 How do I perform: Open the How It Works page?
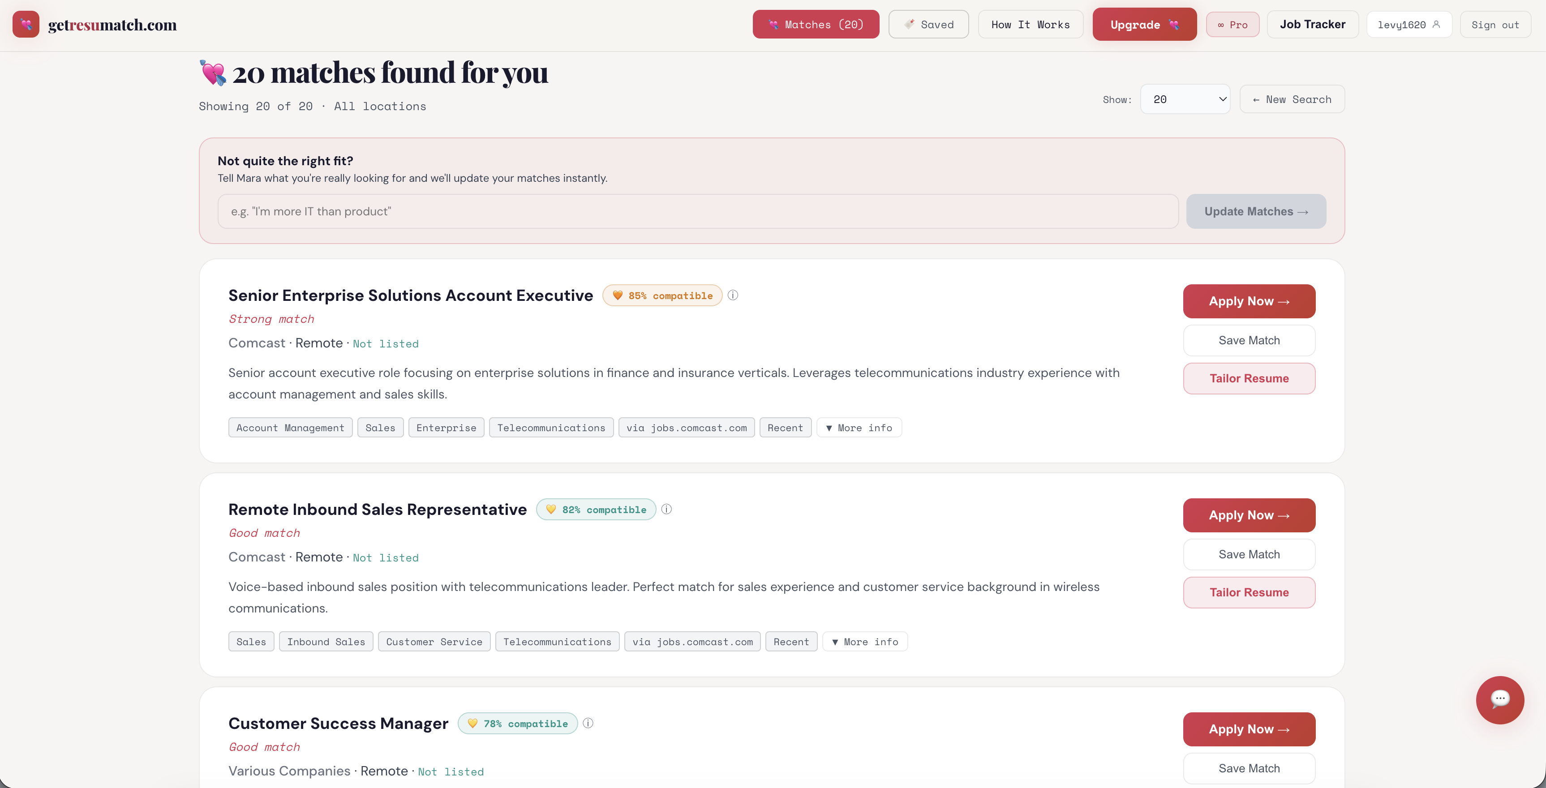pyautogui.click(x=1030, y=25)
